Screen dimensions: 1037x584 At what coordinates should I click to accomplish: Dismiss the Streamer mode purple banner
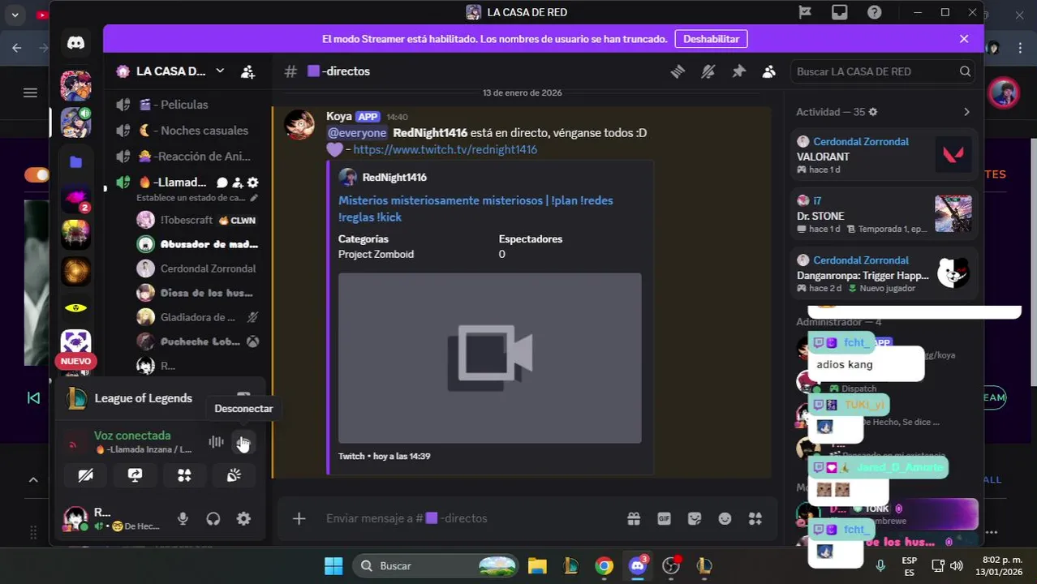pos(964,39)
